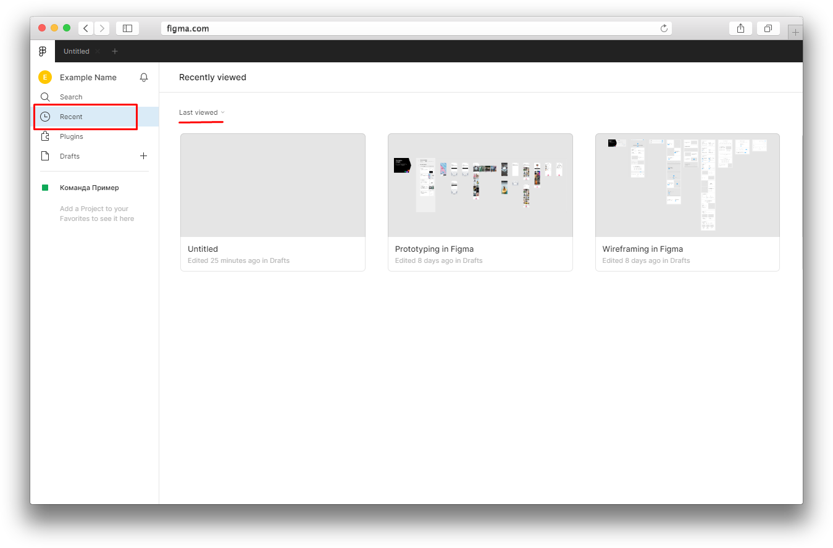The image size is (833, 548).
Task: Click the 'Prototyping in Figma' title
Action: pyautogui.click(x=435, y=249)
